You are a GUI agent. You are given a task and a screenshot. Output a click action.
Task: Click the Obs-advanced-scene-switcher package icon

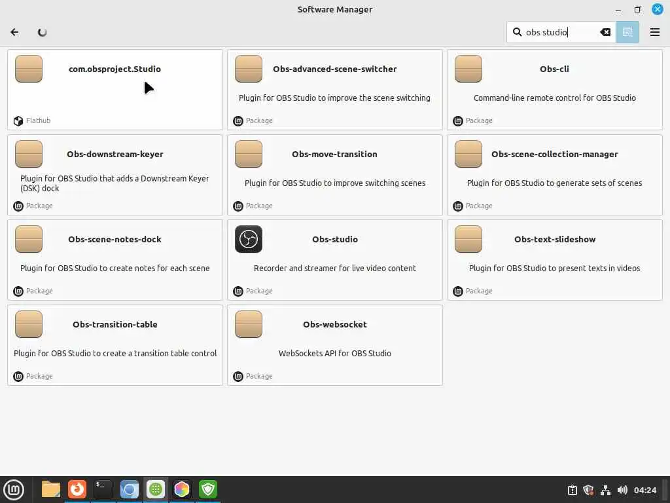(x=248, y=69)
